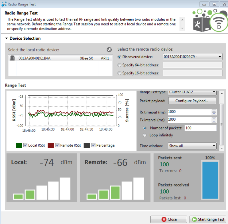
Task: Toggle the Remote RSSI checkbox
Action: [57, 145]
